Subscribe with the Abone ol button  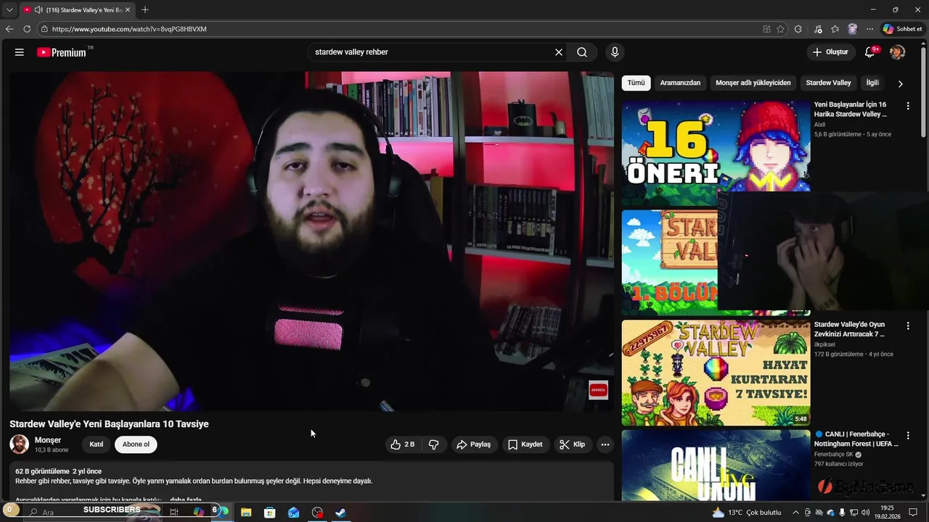point(136,444)
